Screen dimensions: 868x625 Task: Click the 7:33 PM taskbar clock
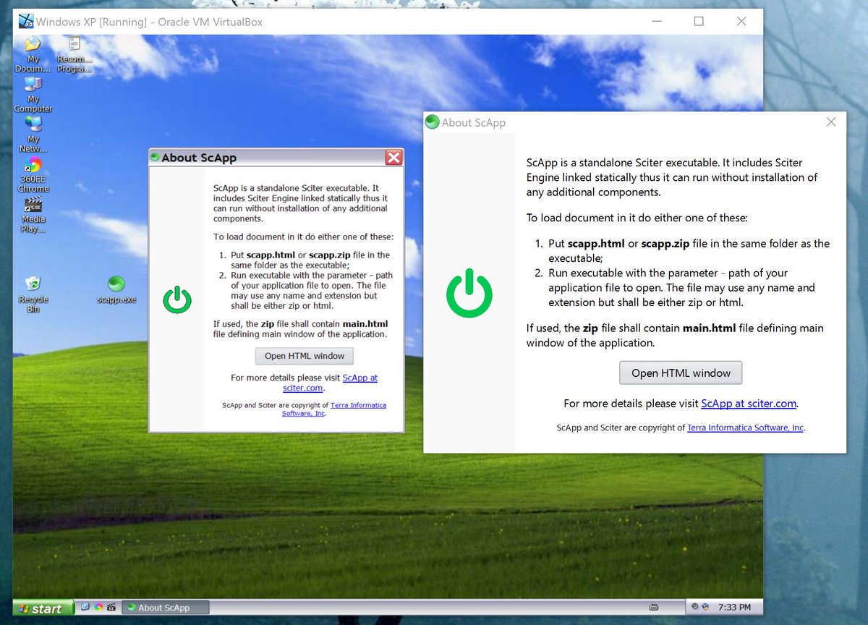pyautogui.click(x=734, y=608)
